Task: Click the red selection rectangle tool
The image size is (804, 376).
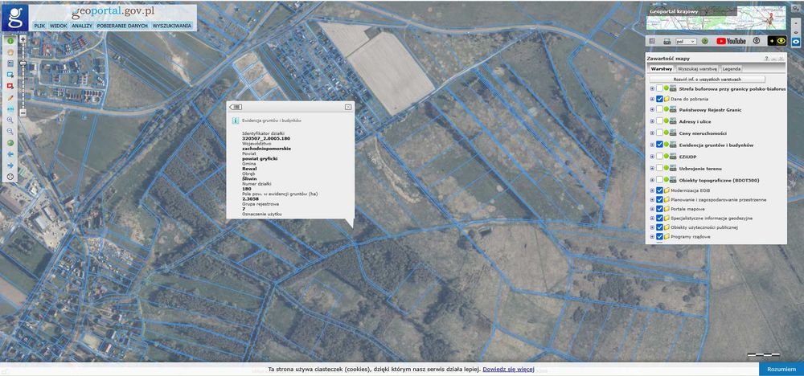Action: click(10, 86)
